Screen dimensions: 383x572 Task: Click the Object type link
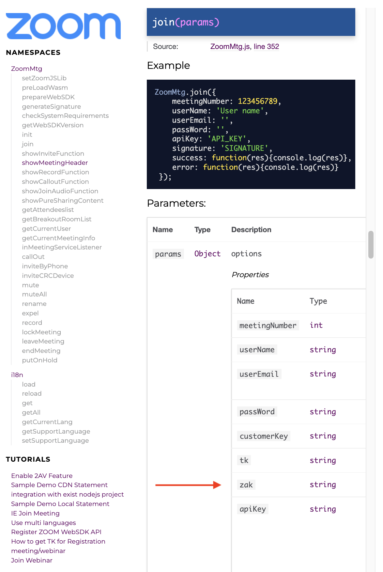(x=207, y=254)
